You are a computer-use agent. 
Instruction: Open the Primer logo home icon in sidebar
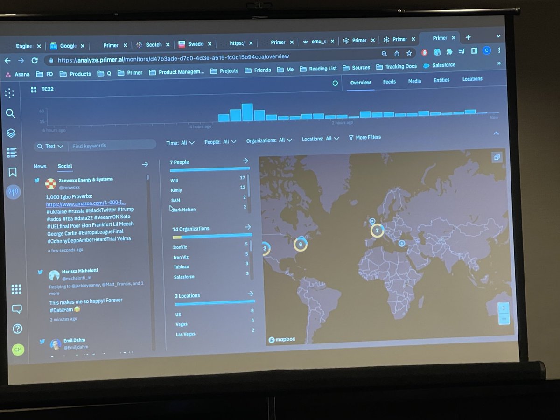pyautogui.click(x=10, y=93)
